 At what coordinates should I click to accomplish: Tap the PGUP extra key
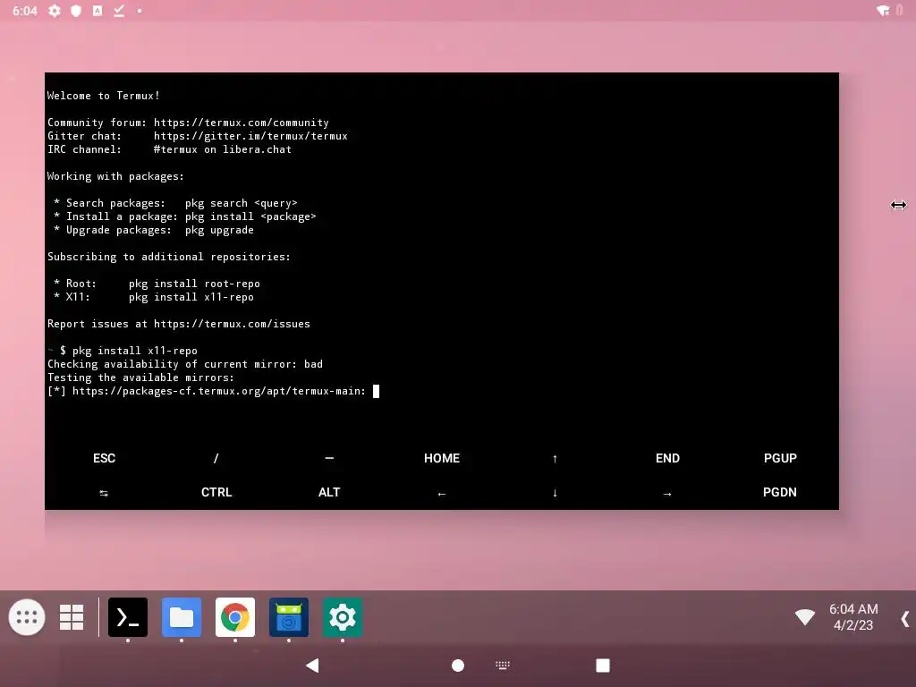[780, 459]
